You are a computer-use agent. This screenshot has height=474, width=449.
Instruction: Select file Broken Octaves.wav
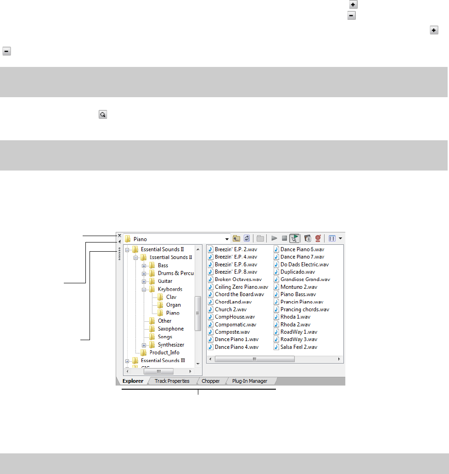pyautogui.click(x=235, y=279)
